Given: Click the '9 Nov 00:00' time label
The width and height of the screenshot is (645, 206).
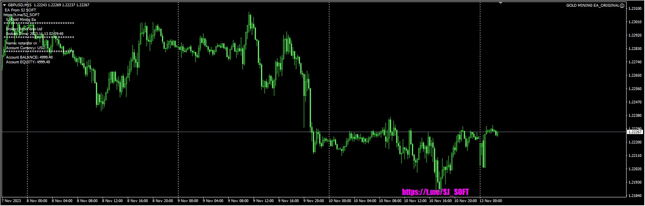Looking at the screenshot, I should coord(188,201).
